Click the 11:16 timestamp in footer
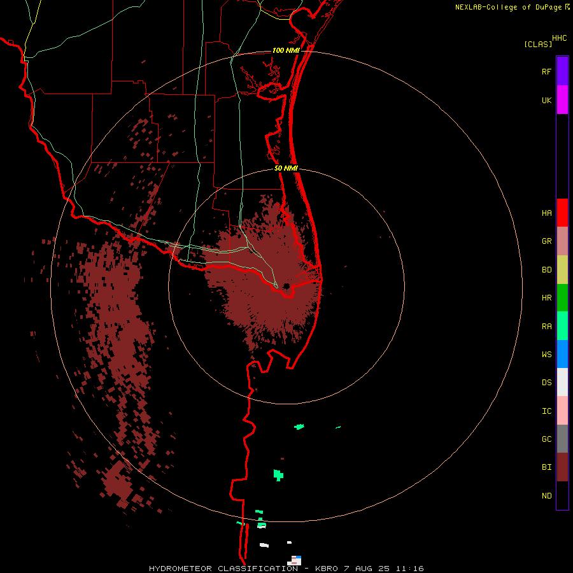Viewport: 573px width, 573px height. [411, 569]
